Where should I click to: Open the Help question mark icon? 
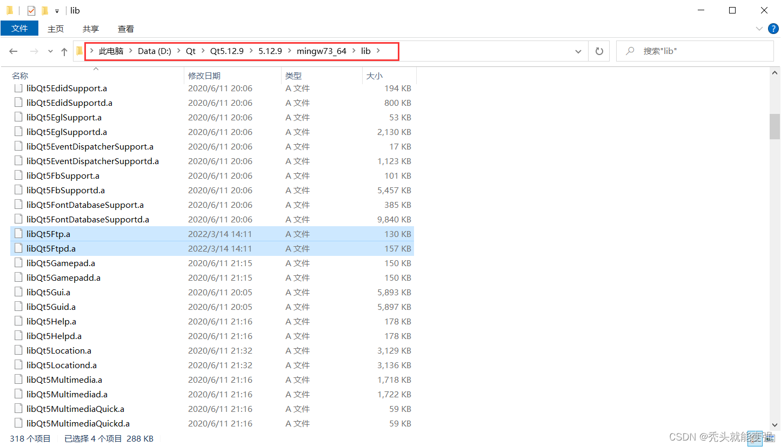[x=772, y=28]
